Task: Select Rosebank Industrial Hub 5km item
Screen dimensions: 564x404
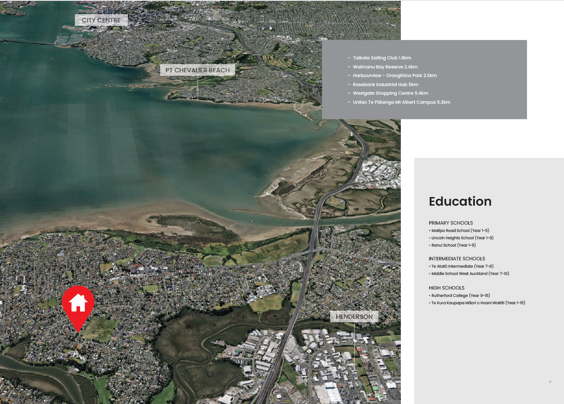Action: click(x=385, y=85)
